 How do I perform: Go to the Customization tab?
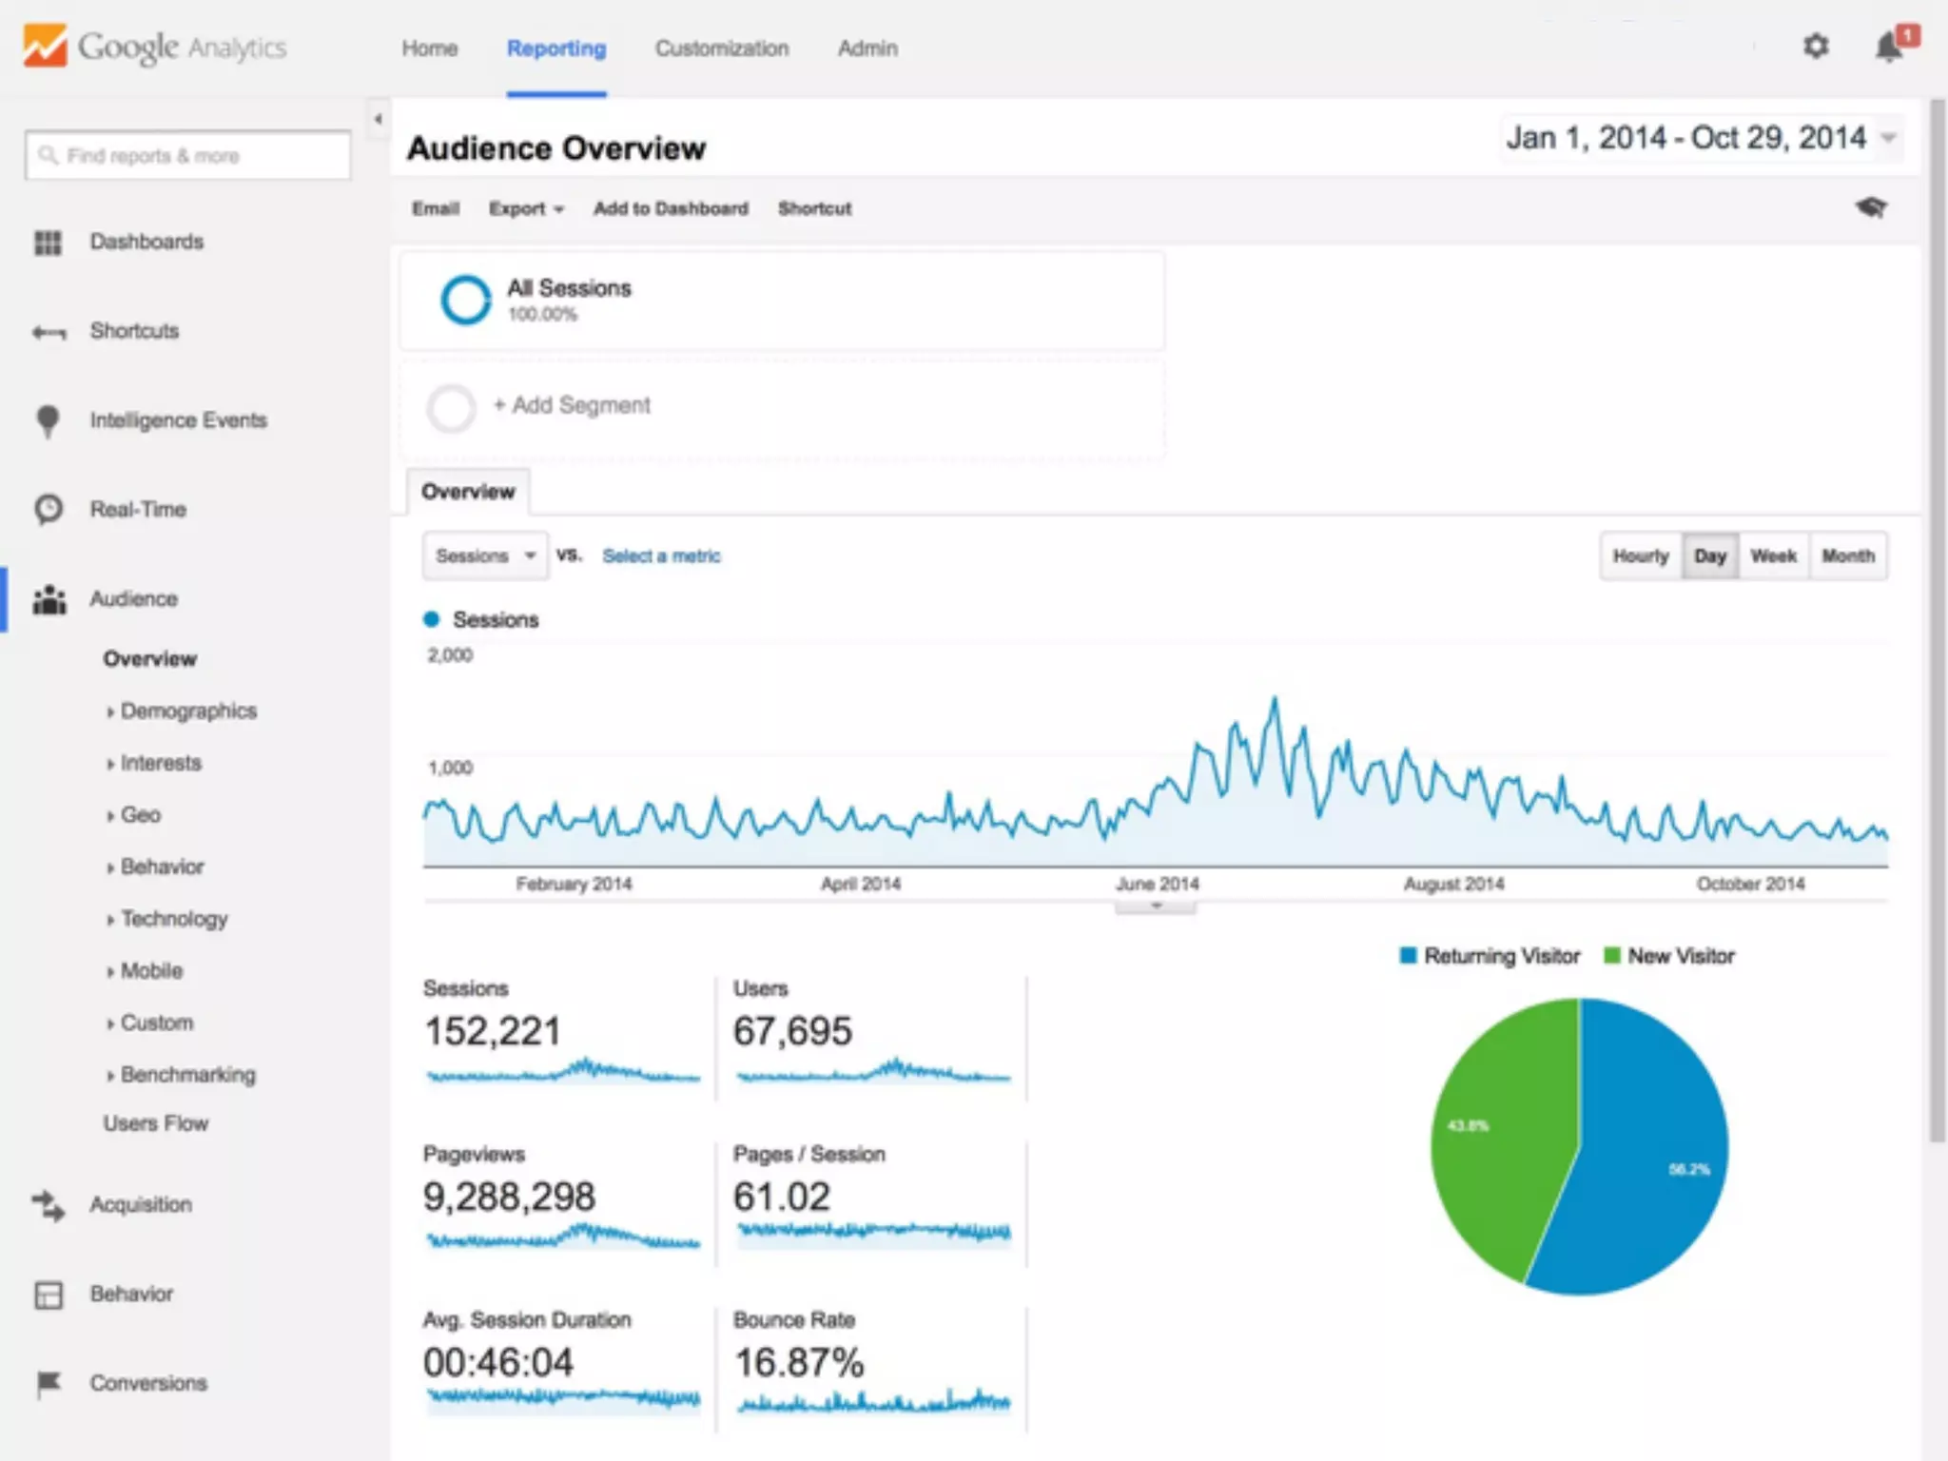click(721, 49)
